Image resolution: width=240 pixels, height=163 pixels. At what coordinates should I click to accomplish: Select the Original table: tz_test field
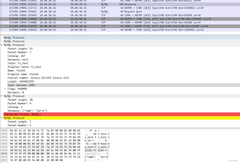click(x=24, y=67)
